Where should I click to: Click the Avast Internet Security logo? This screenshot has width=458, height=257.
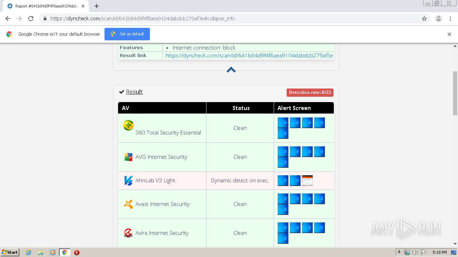pos(128,204)
